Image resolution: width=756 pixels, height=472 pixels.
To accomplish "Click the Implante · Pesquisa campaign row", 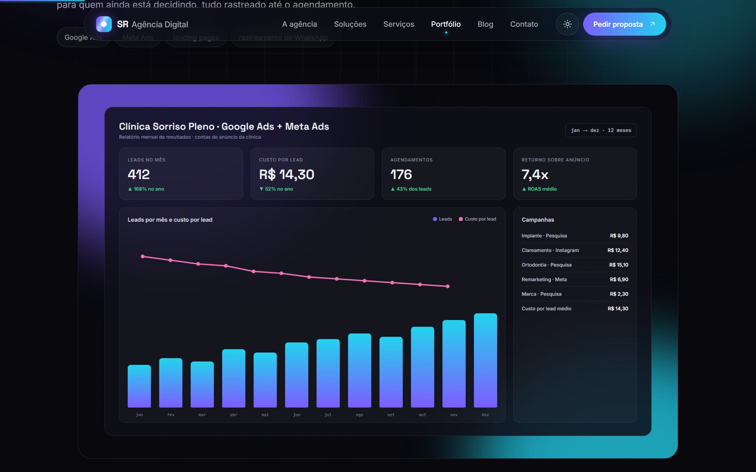I will (x=575, y=236).
